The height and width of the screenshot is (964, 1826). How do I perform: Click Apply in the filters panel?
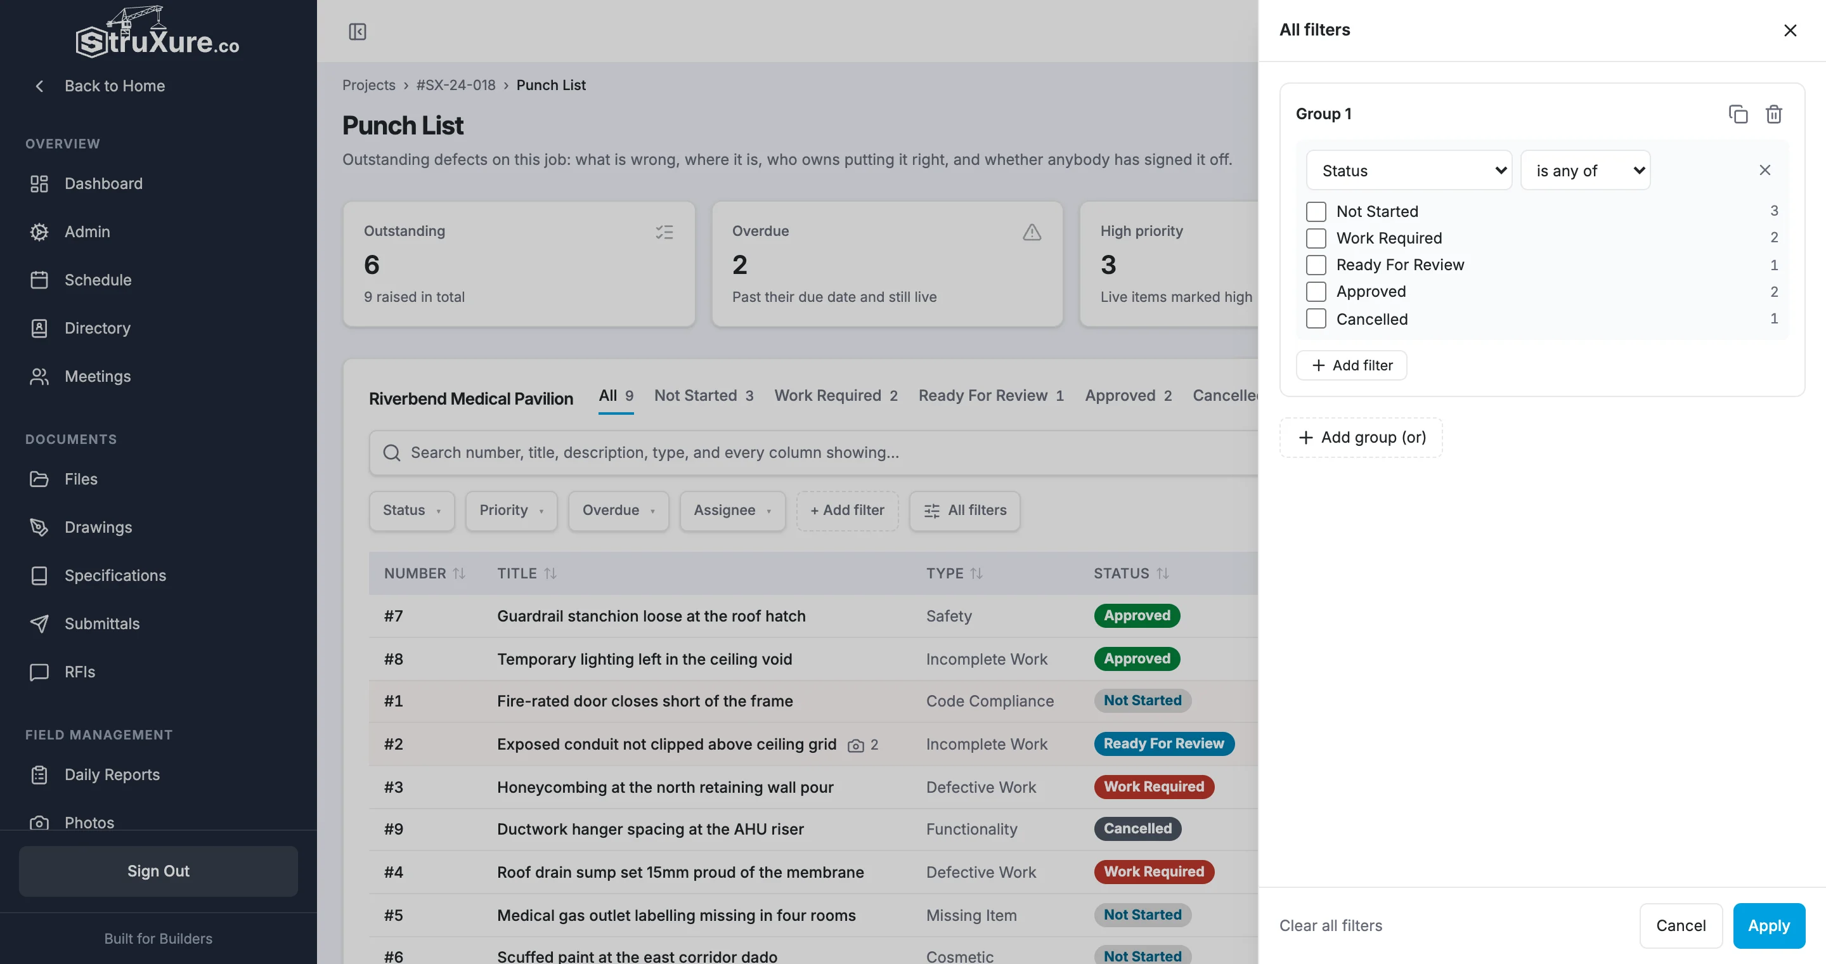click(1768, 926)
